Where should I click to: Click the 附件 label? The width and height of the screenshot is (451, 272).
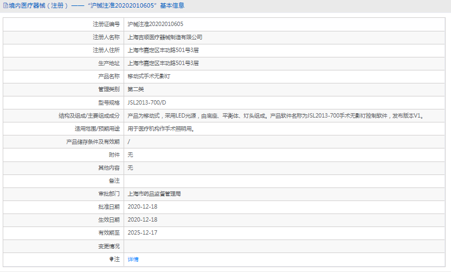(114, 154)
